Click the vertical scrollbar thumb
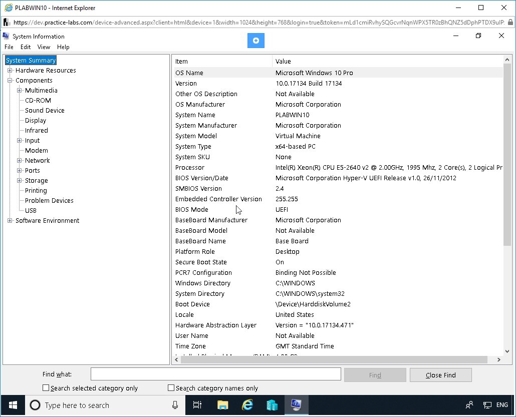This screenshot has width=516, height=417. 507,155
